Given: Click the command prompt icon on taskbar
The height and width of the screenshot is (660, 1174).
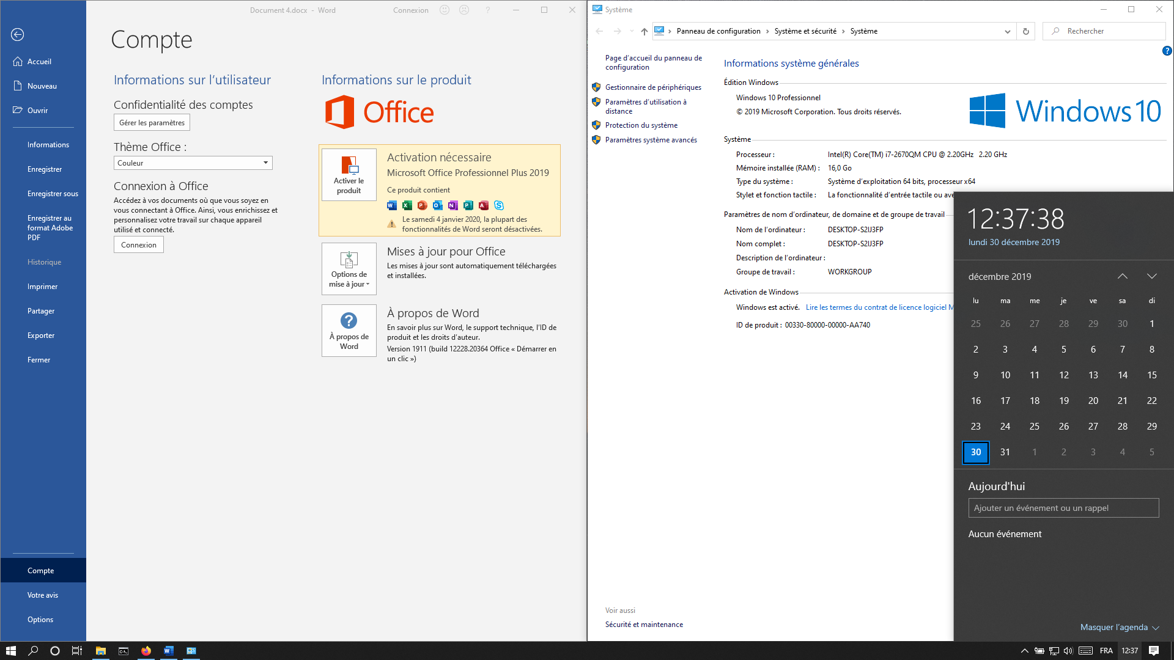Looking at the screenshot, I should (x=124, y=651).
